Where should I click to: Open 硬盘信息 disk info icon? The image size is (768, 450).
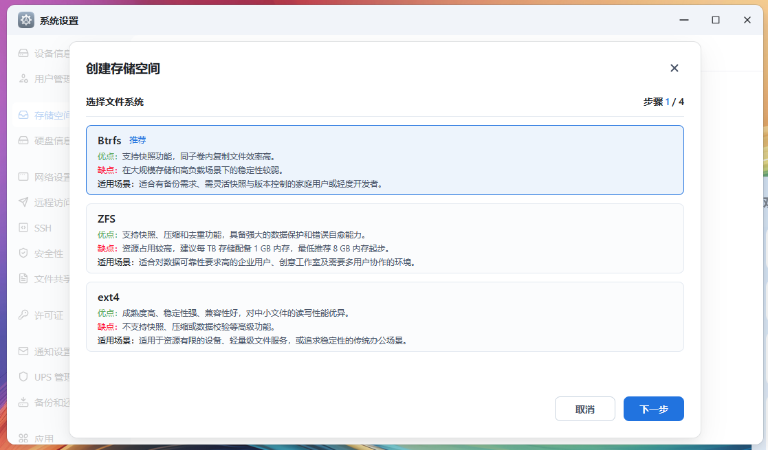[x=25, y=139]
